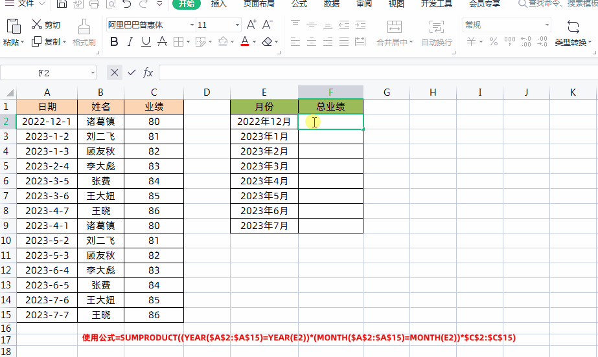Viewport: 598px width, 357px height.
Task: Open font size dropdown
Action: pos(237,25)
